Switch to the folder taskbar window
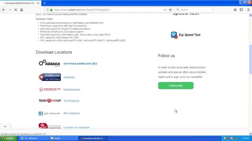 coord(63,138)
